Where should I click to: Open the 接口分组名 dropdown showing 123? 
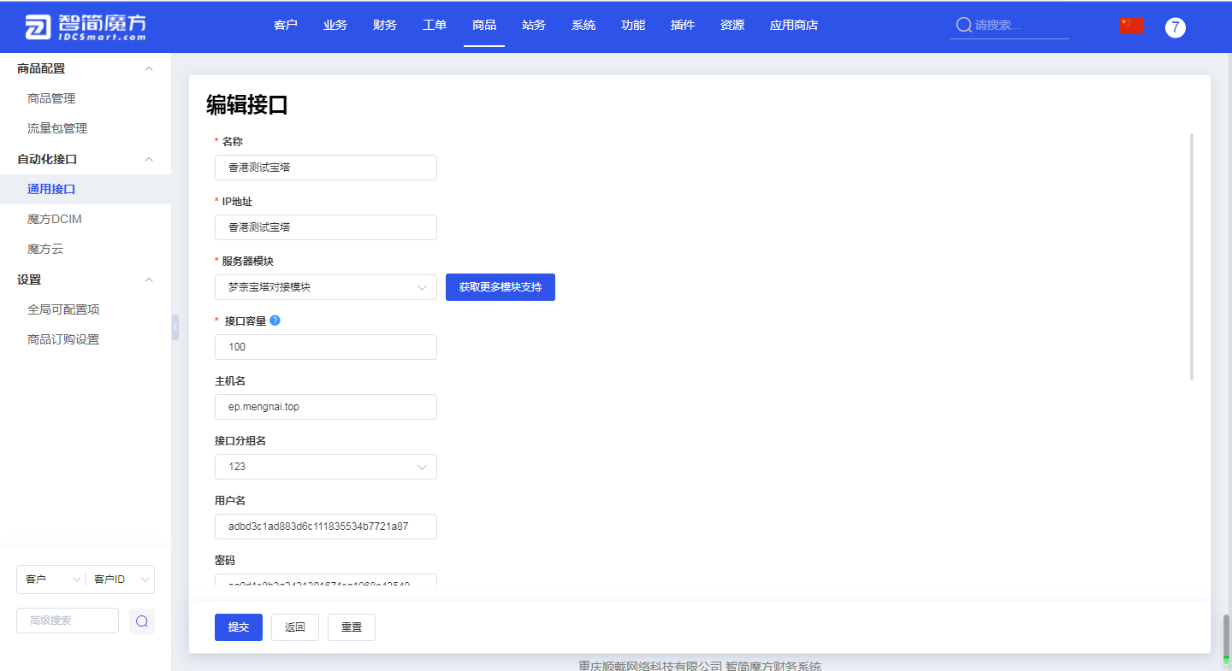326,467
